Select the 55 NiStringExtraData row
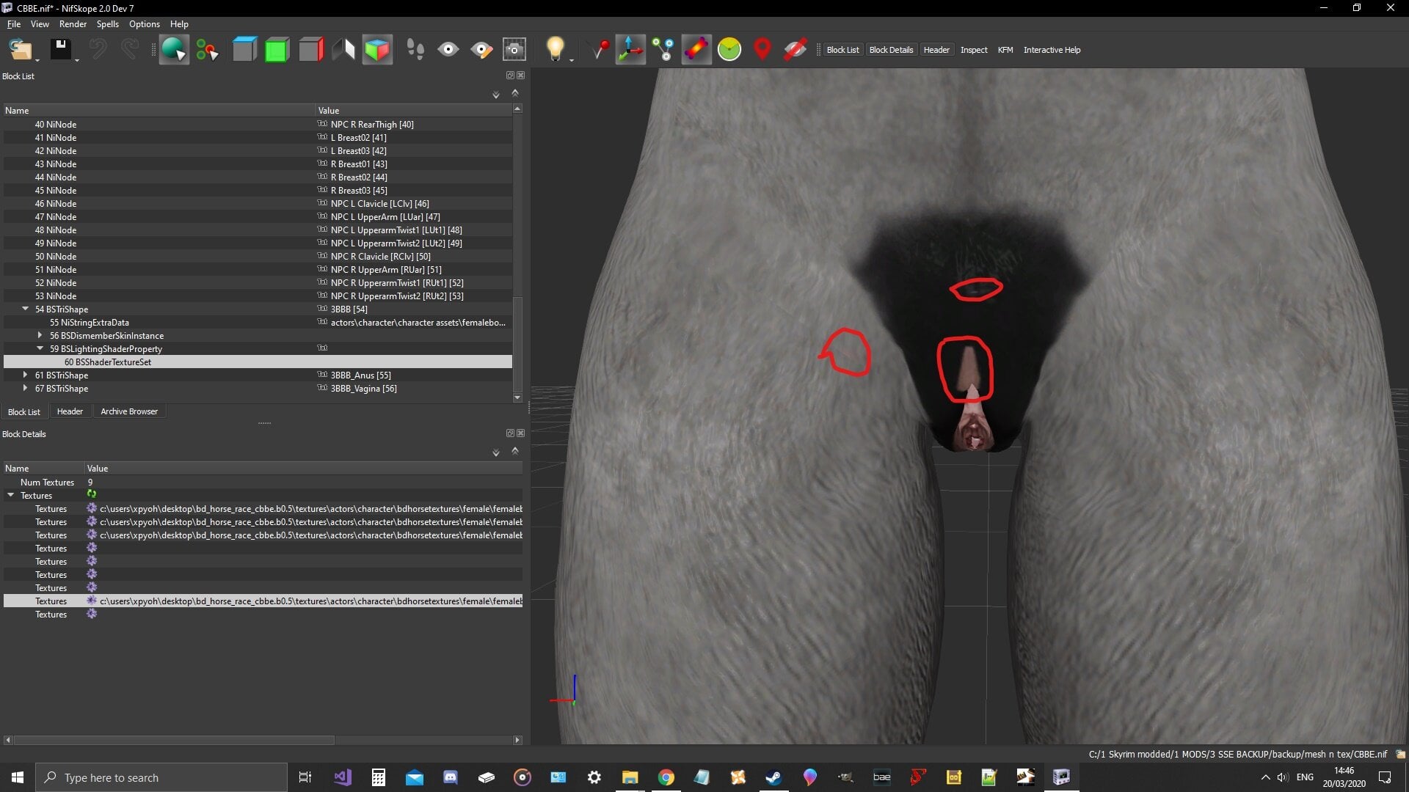Viewport: 1409px width, 792px height. click(258, 322)
